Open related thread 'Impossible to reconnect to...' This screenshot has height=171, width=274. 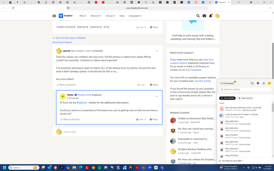(193, 139)
